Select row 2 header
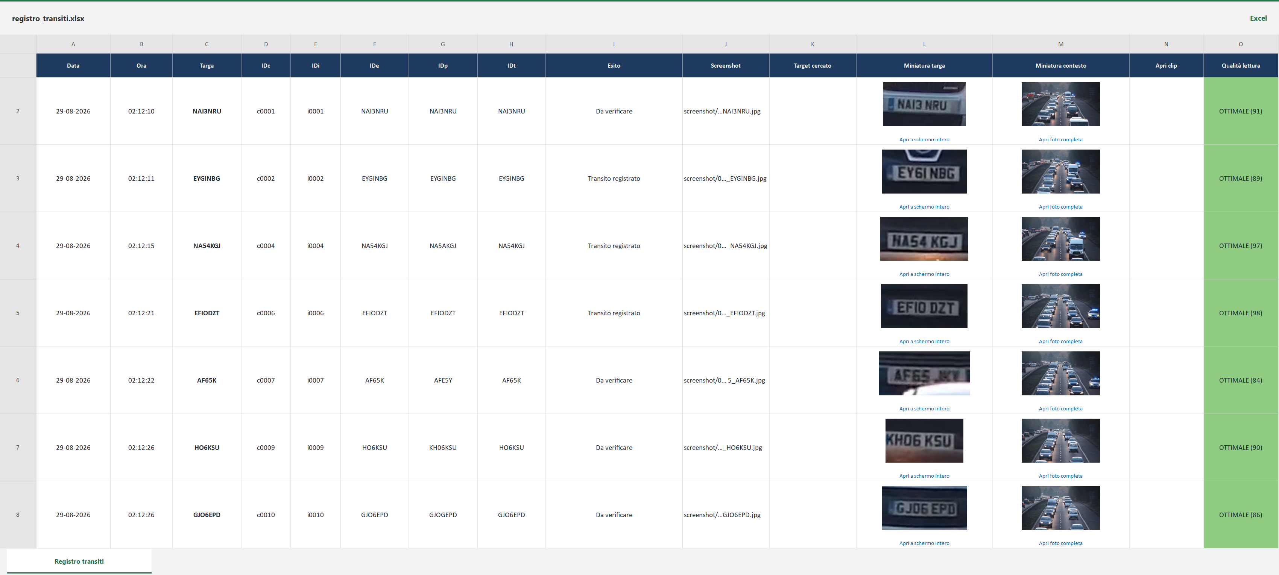Viewport: 1279px width, 575px height. click(18, 111)
